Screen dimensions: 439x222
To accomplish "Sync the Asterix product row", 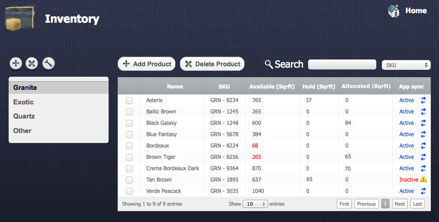I will [x=423, y=100].
